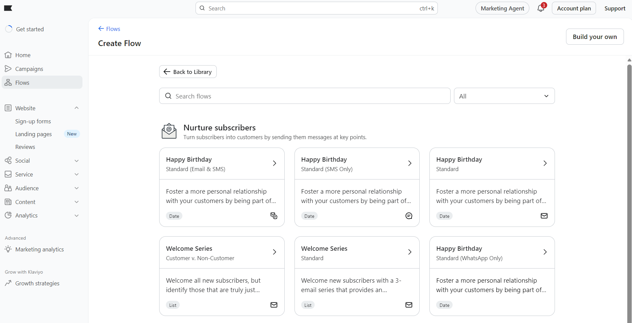This screenshot has width=632, height=323.
Task: Click email icon on Welcome Series Standard card
Action: [409, 305]
